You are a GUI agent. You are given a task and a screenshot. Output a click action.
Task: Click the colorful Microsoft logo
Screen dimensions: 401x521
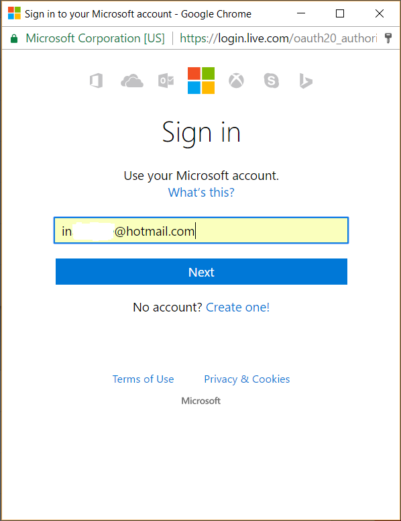(201, 81)
